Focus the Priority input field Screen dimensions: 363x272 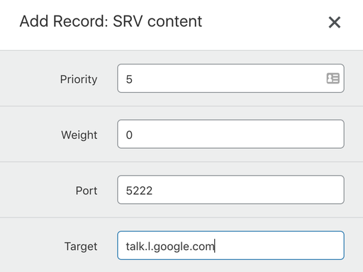pos(230,79)
